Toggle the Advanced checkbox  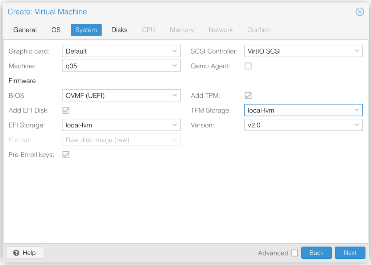click(x=294, y=253)
